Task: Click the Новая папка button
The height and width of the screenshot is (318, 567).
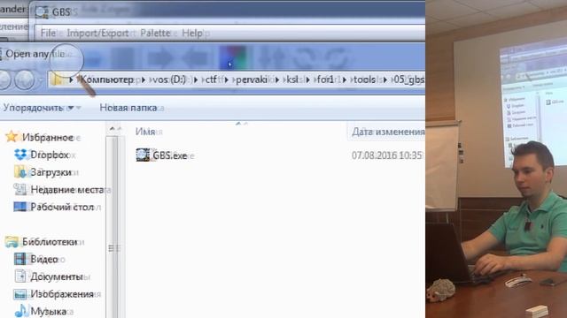Action: (x=128, y=108)
